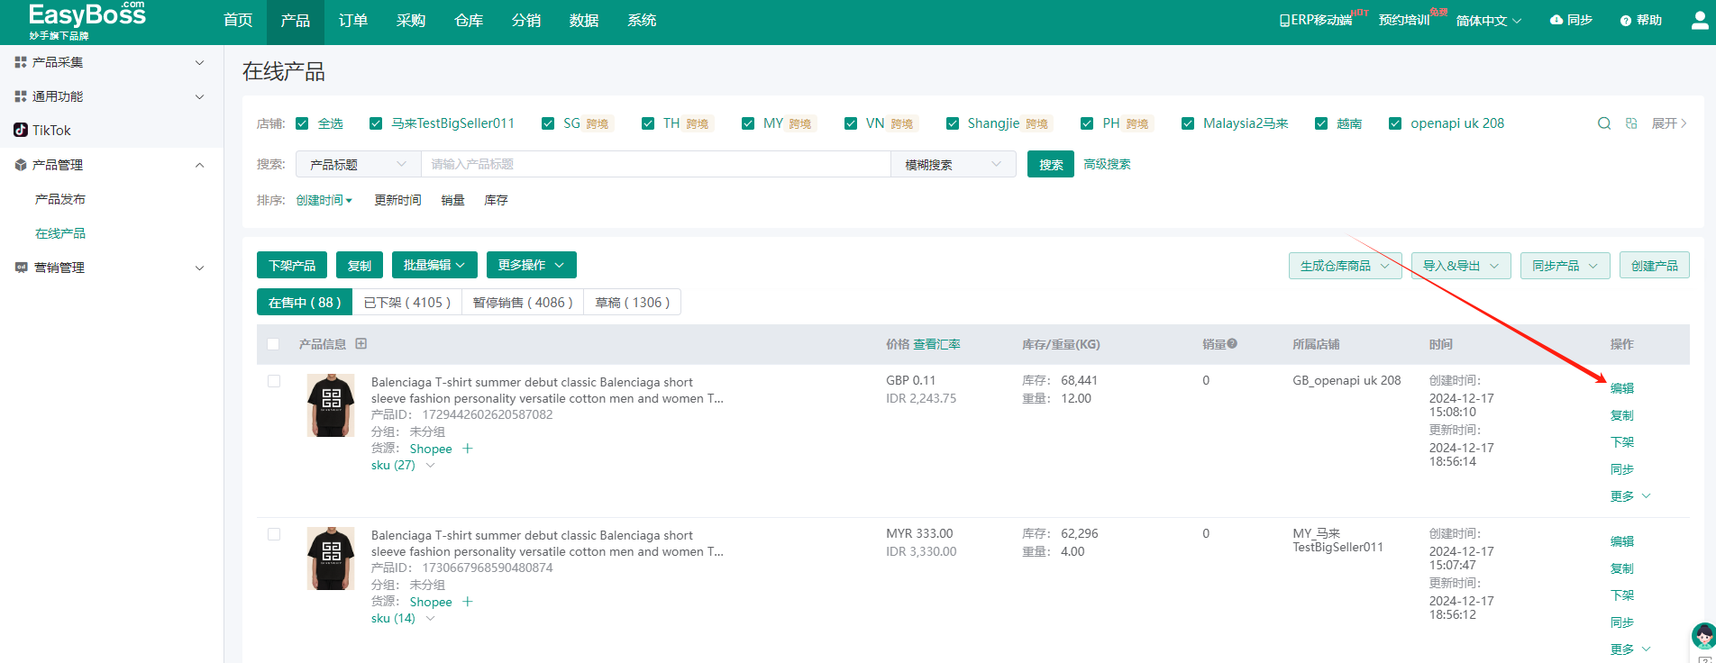Check the 全选 shops checkbox
Image resolution: width=1716 pixels, height=663 pixels.
tap(302, 123)
